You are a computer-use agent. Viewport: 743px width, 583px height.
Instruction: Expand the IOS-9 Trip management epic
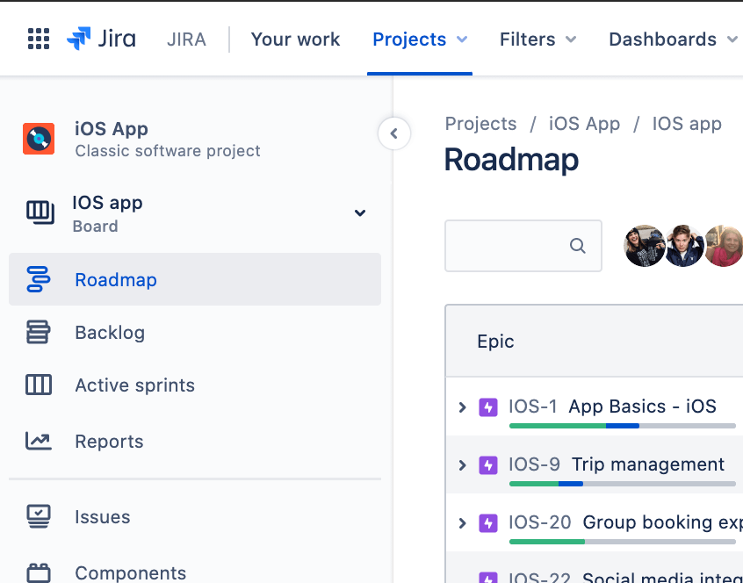[463, 465]
